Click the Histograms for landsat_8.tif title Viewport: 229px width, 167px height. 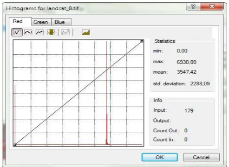(42, 8)
